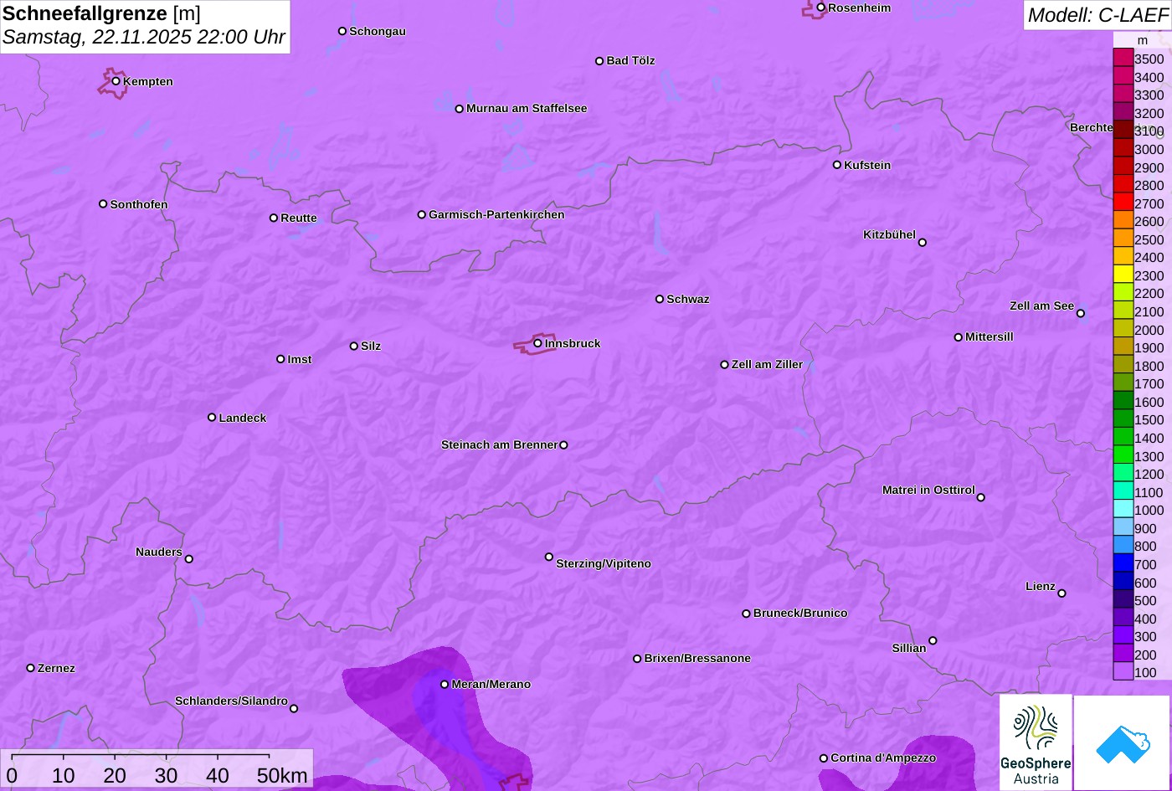Select the "Bruneck/Brunico" label

click(x=800, y=613)
